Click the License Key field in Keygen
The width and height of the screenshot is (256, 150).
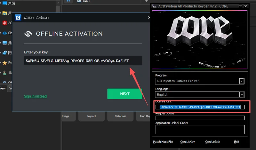[200, 107]
